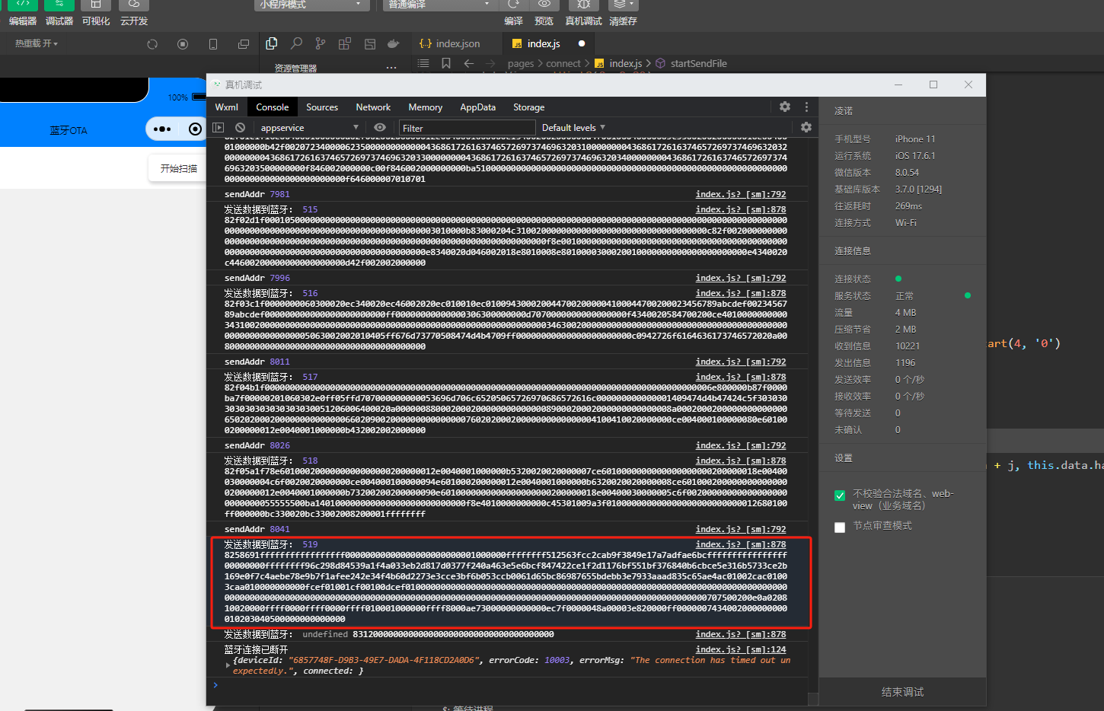Open devtools more options kebab menu
Screen dimensions: 1104x711
[x=806, y=107]
